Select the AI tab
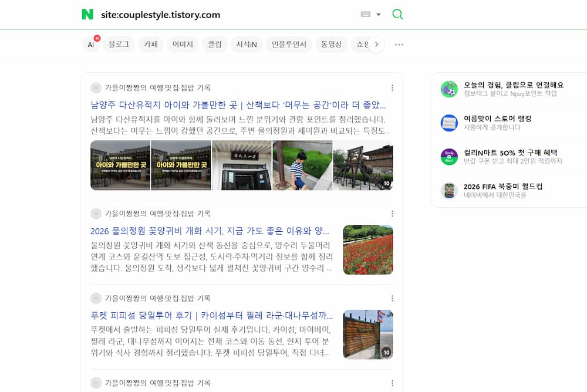Image resolution: width=587 pixels, height=392 pixels. (x=90, y=44)
